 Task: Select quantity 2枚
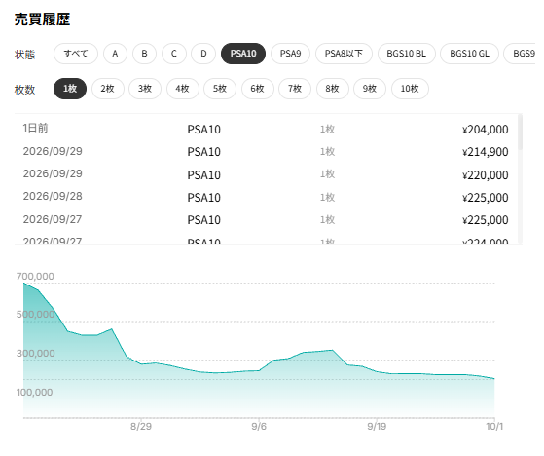tap(108, 89)
